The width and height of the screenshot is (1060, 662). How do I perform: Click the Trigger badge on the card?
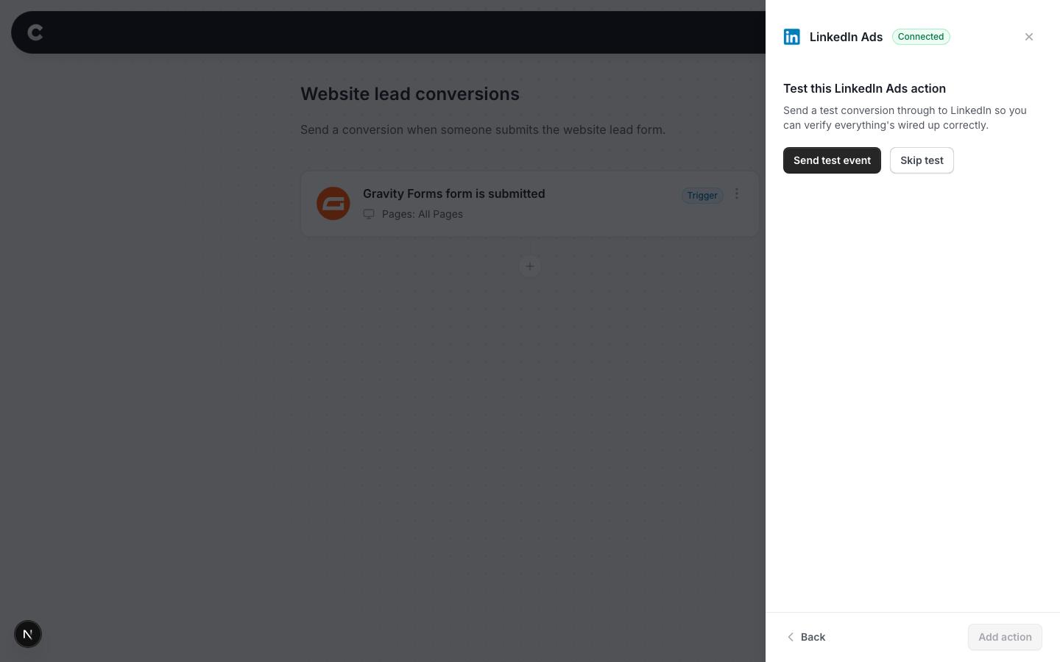[x=702, y=195]
